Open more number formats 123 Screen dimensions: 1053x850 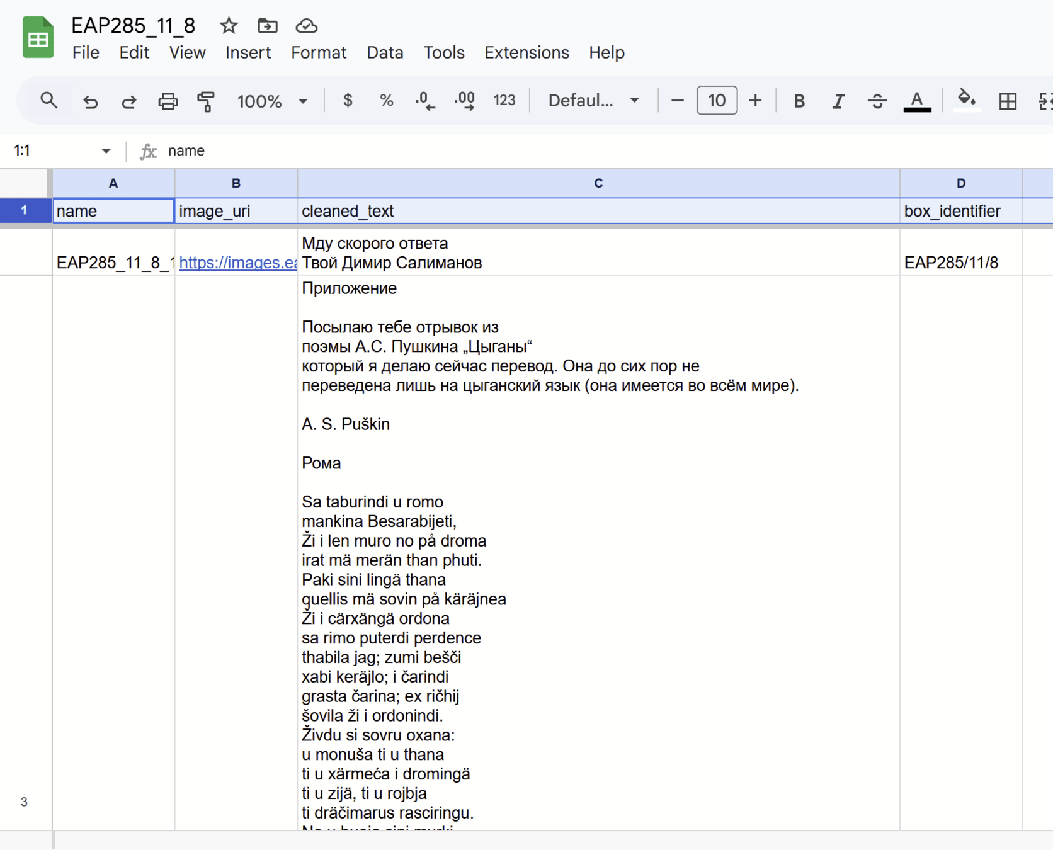coord(504,101)
